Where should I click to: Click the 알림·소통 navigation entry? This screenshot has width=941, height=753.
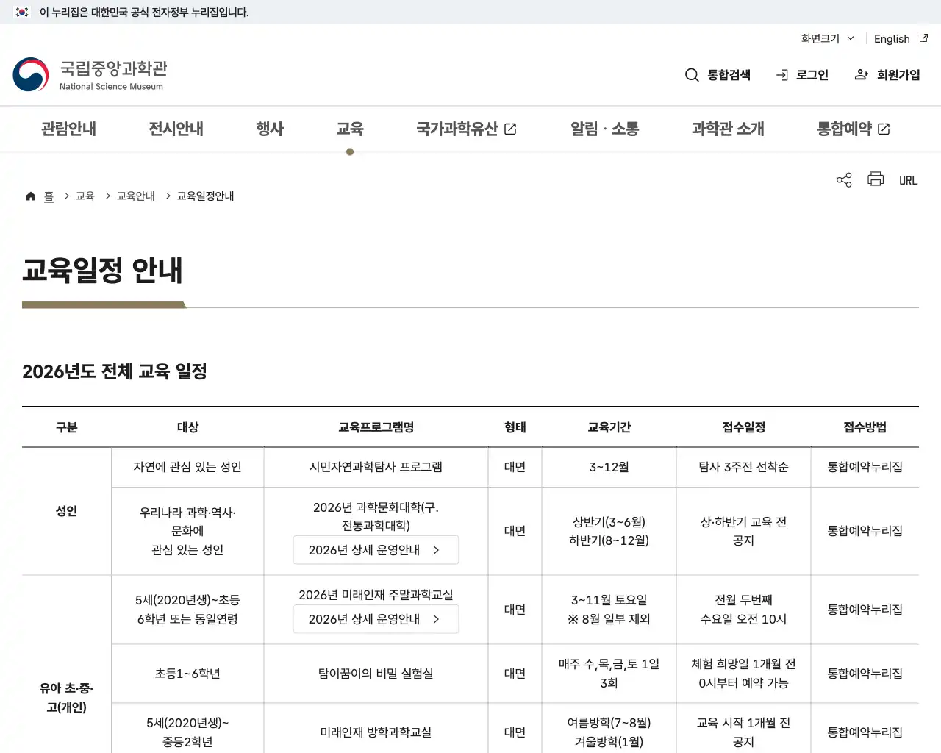coord(604,129)
